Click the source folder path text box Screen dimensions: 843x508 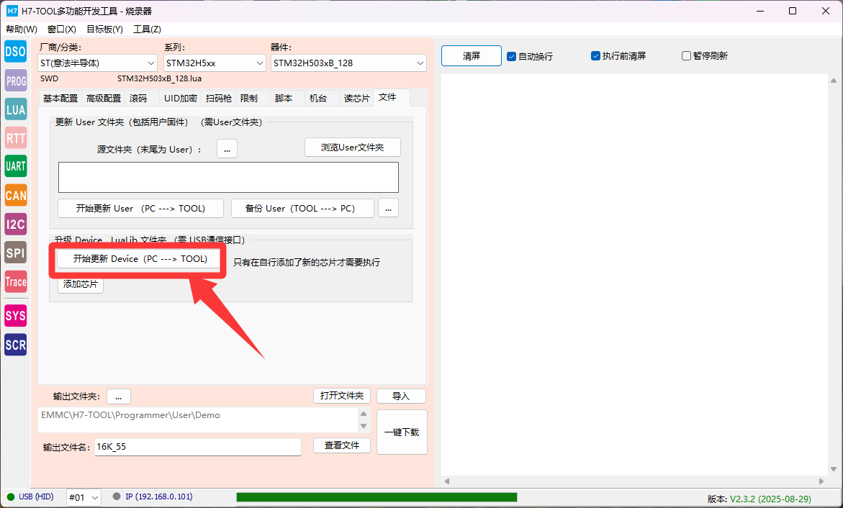click(x=228, y=178)
